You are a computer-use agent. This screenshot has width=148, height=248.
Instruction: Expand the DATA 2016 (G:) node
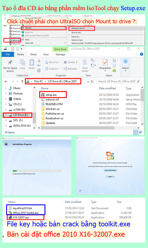6,126
